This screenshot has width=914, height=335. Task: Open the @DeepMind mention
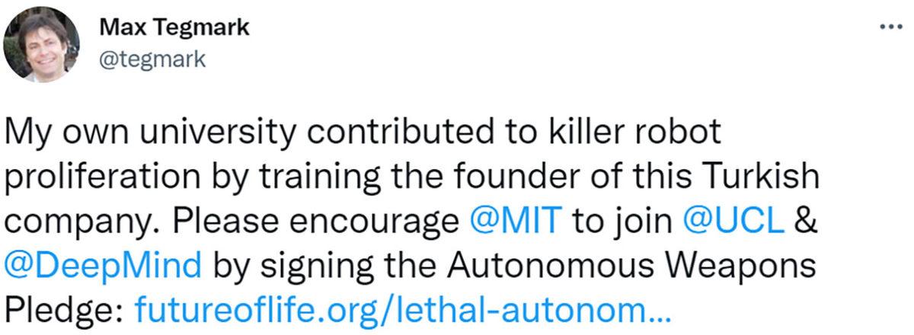(103, 264)
